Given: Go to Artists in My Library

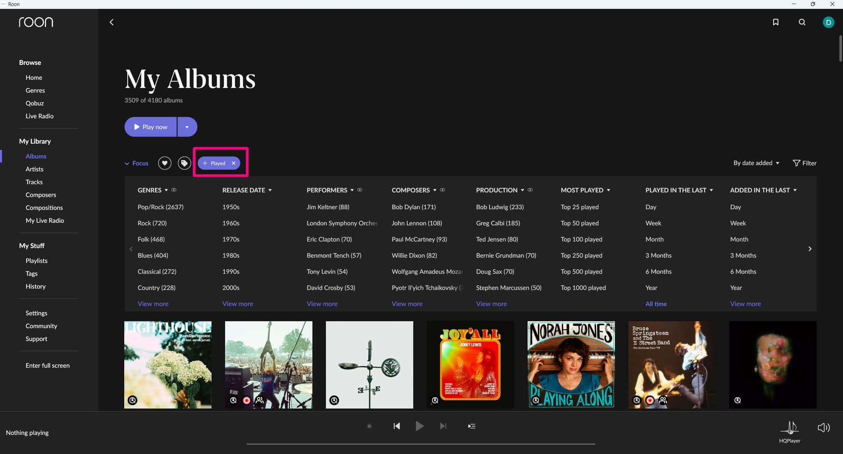Looking at the screenshot, I should click(x=34, y=169).
